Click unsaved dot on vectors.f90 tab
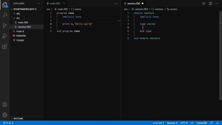This screenshot has width=222, height=125. coord(143,3)
